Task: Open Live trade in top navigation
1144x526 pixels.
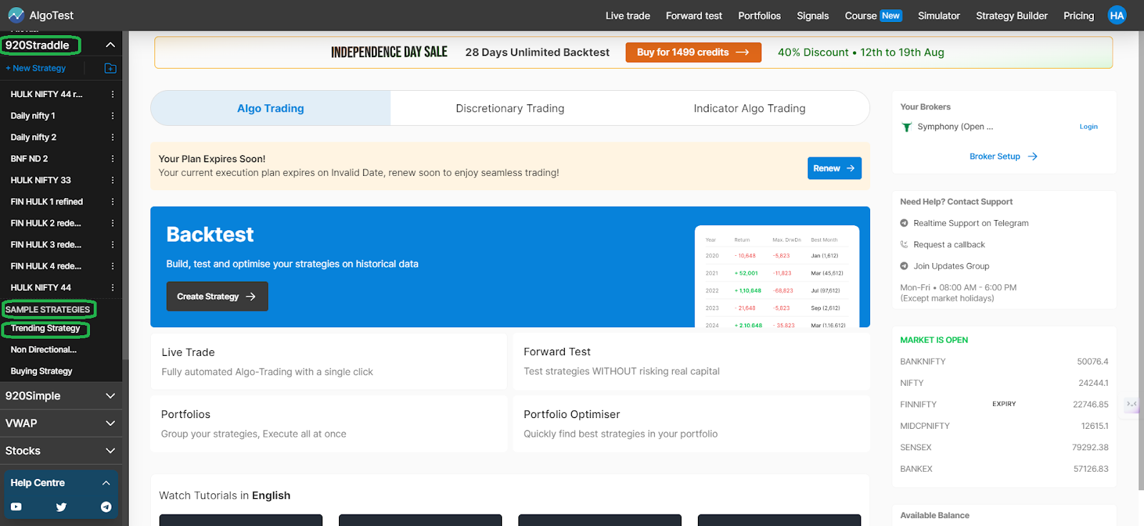Action: pos(628,16)
